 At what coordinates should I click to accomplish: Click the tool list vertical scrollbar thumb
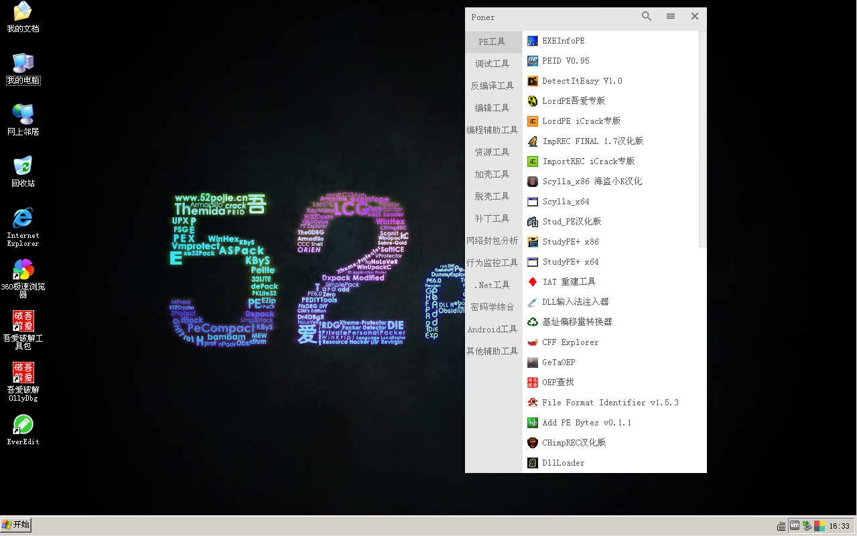702,139
